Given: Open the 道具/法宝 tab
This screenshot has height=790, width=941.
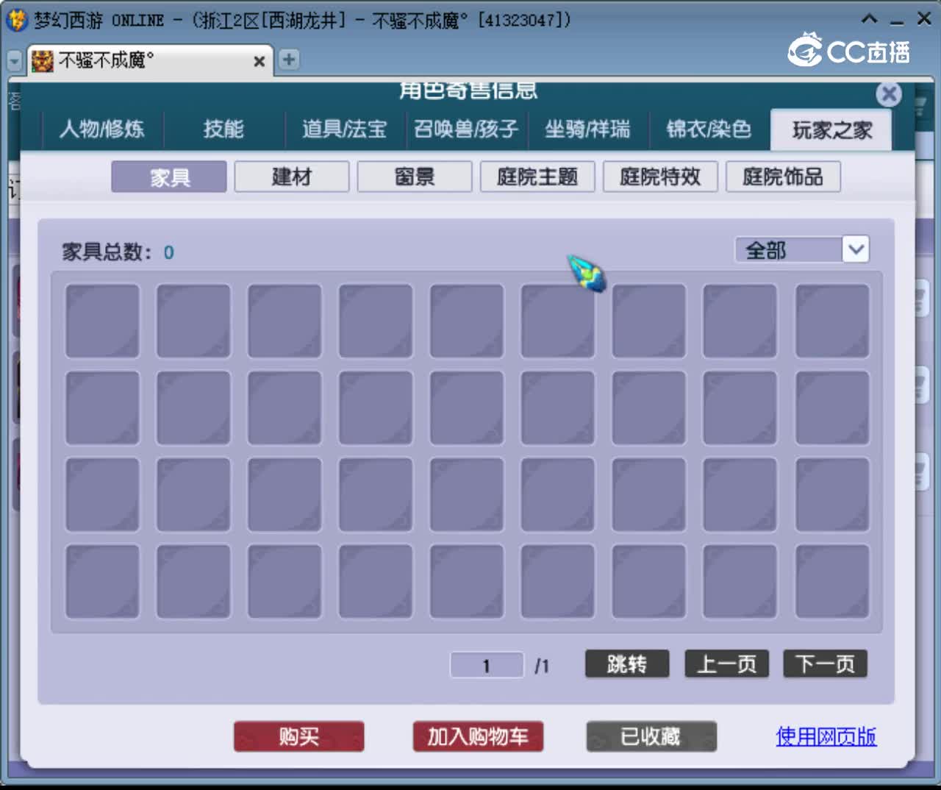Looking at the screenshot, I should [345, 130].
